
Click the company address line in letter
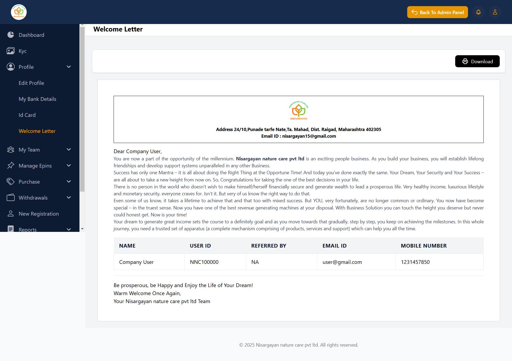point(298,129)
